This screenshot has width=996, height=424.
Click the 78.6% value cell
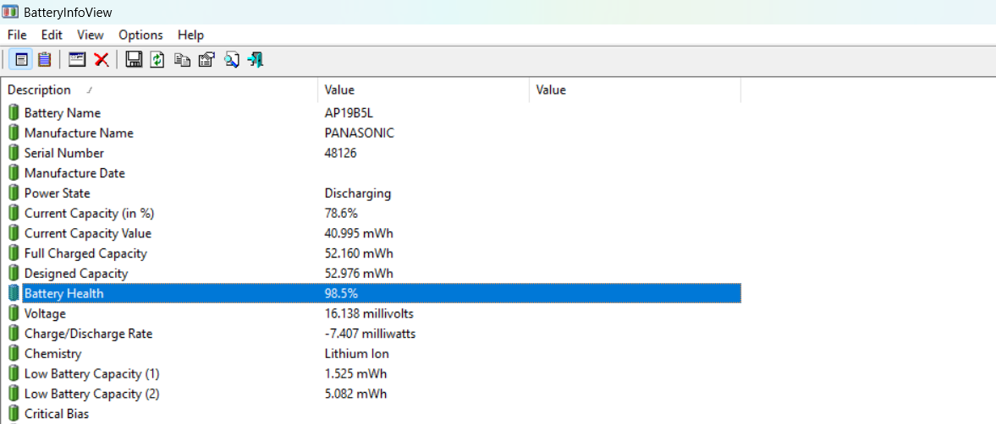[x=341, y=213]
